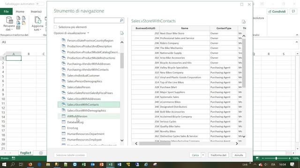300x168 pixels.
Task: Open Firefox from the taskbar
Action: pos(30,164)
